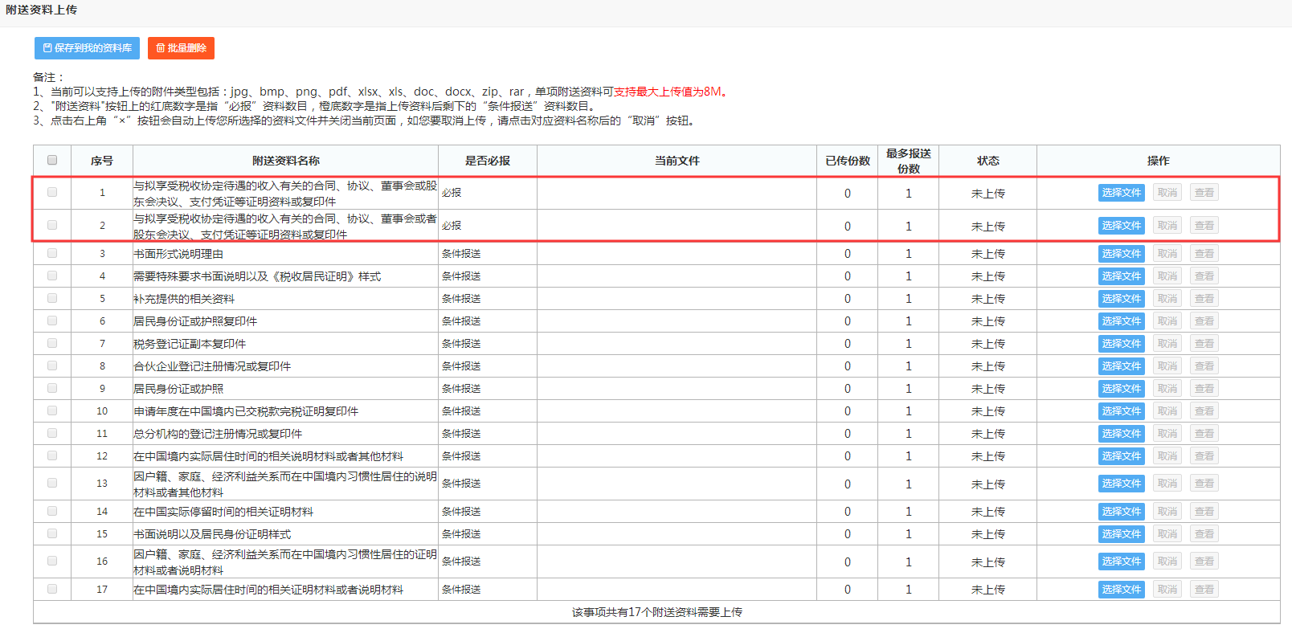Image resolution: width=1292 pixels, height=633 pixels.
Task: Choose file for row 3 书面形式说明理由
Action: pos(1122,254)
